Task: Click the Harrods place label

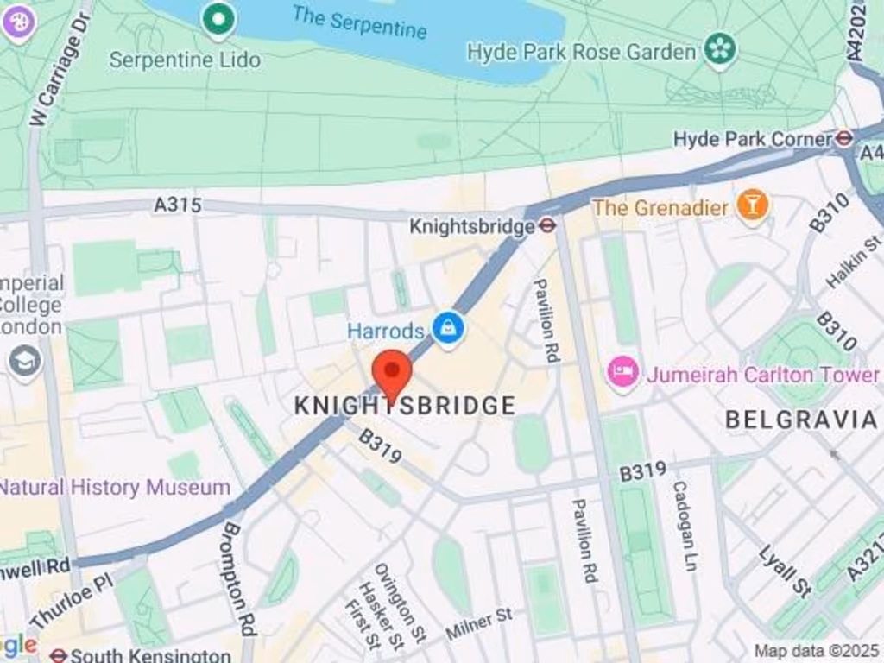Action: tap(385, 331)
